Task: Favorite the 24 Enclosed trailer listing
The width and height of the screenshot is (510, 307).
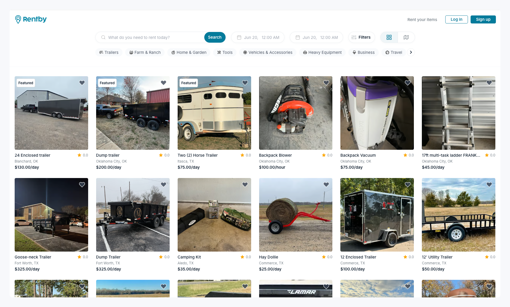Action: pyautogui.click(x=82, y=83)
